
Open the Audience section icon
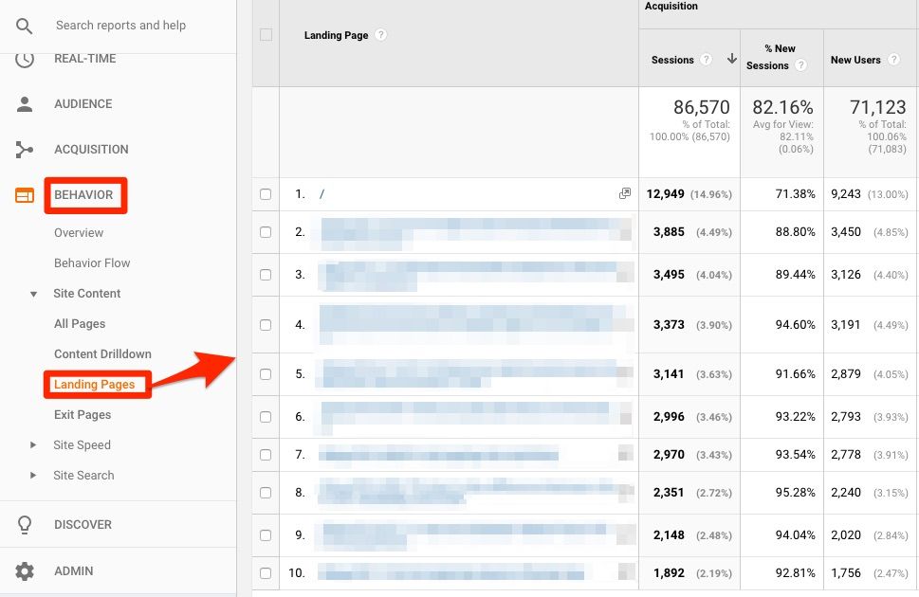pos(24,104)
